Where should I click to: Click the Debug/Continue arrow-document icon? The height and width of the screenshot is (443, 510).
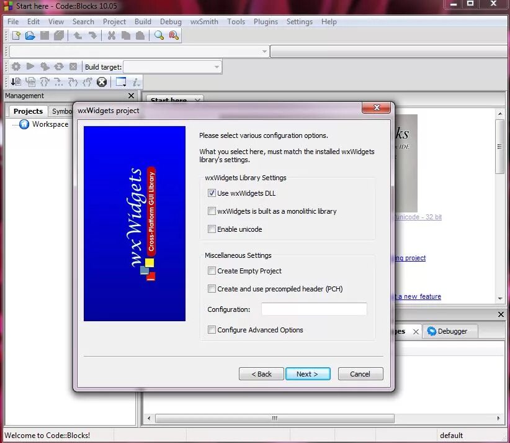[16, 82]
